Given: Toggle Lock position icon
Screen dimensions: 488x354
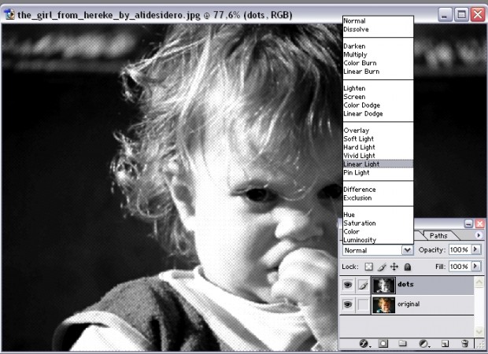Looking at the screenshot, I should pyautogui.click(x=394, y=267).
